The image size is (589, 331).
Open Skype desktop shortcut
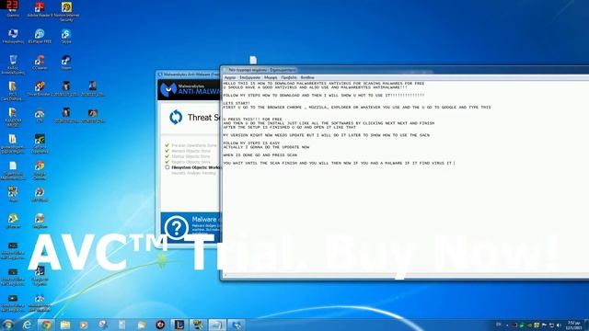coord(66,36)
